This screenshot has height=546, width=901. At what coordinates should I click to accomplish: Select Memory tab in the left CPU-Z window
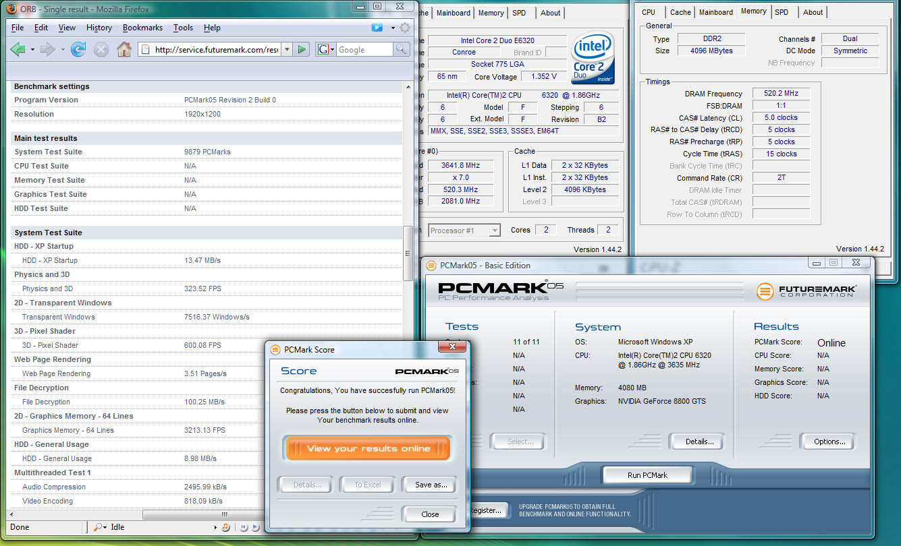tap(491, 13)
